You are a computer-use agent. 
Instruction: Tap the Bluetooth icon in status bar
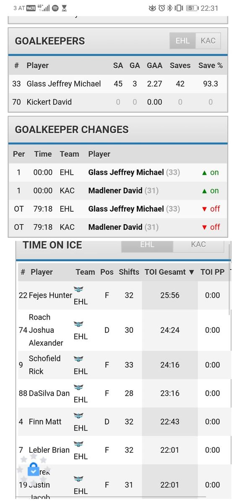point(170,8)
